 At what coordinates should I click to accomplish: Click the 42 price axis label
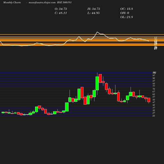154,105
